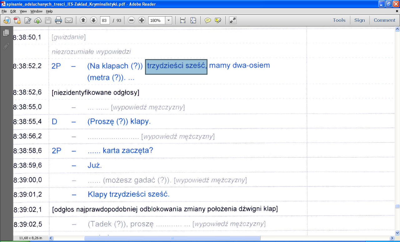
Task: Click horizontal scrollbar right arrow
Action: pos(392,238)
